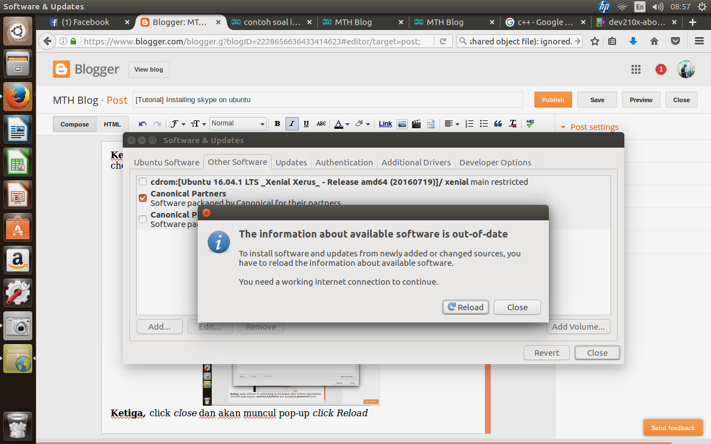
Task: Click Send feedback button
Action: pos(673,428)
